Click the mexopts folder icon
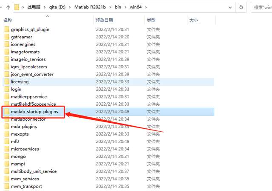This screenshot has height=191, width=272. [7, 134]
